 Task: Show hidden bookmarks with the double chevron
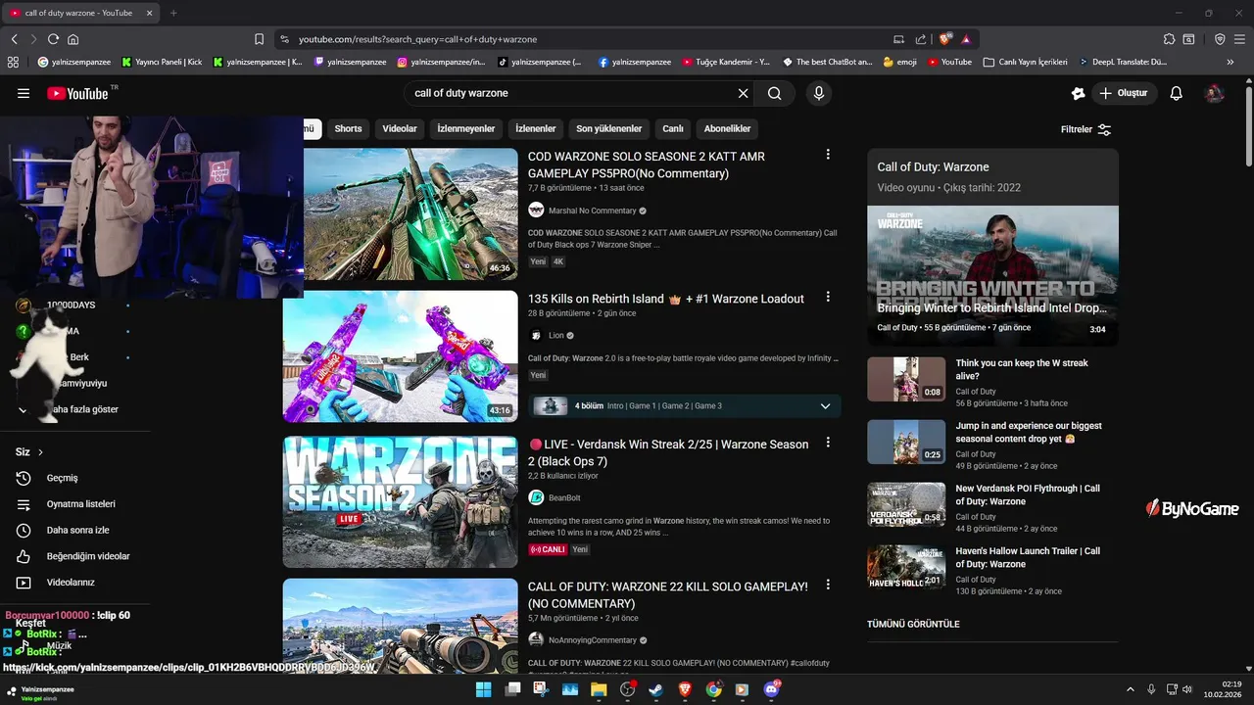[x=1230, y=62]
